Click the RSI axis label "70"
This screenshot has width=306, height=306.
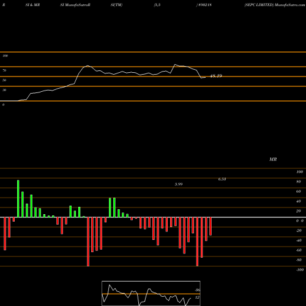[4, 70]
